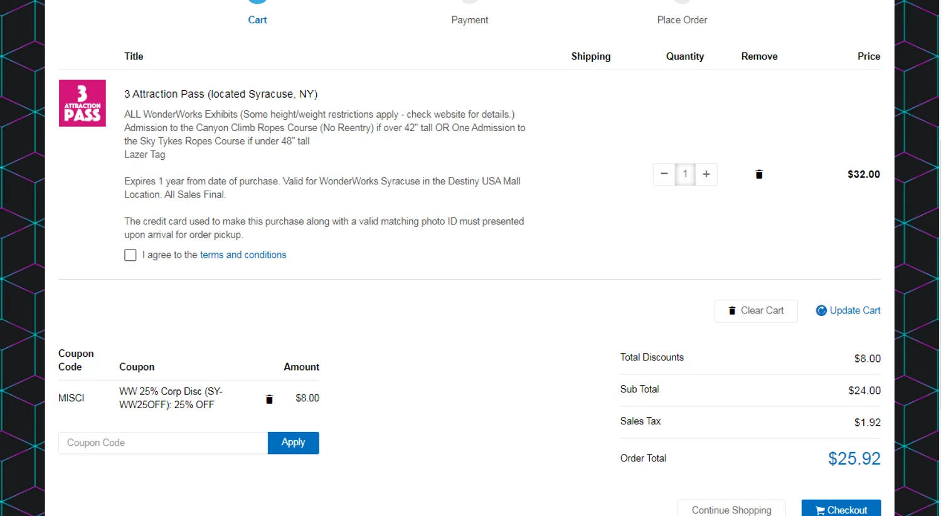Click the Total Discounts label
This screenshot has height=516, width=941.
pos(652,357)
